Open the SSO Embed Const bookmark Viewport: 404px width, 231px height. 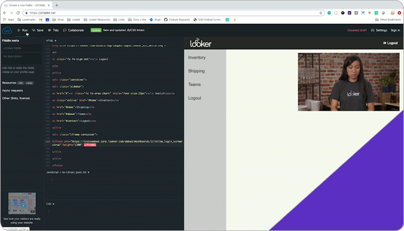208,20
